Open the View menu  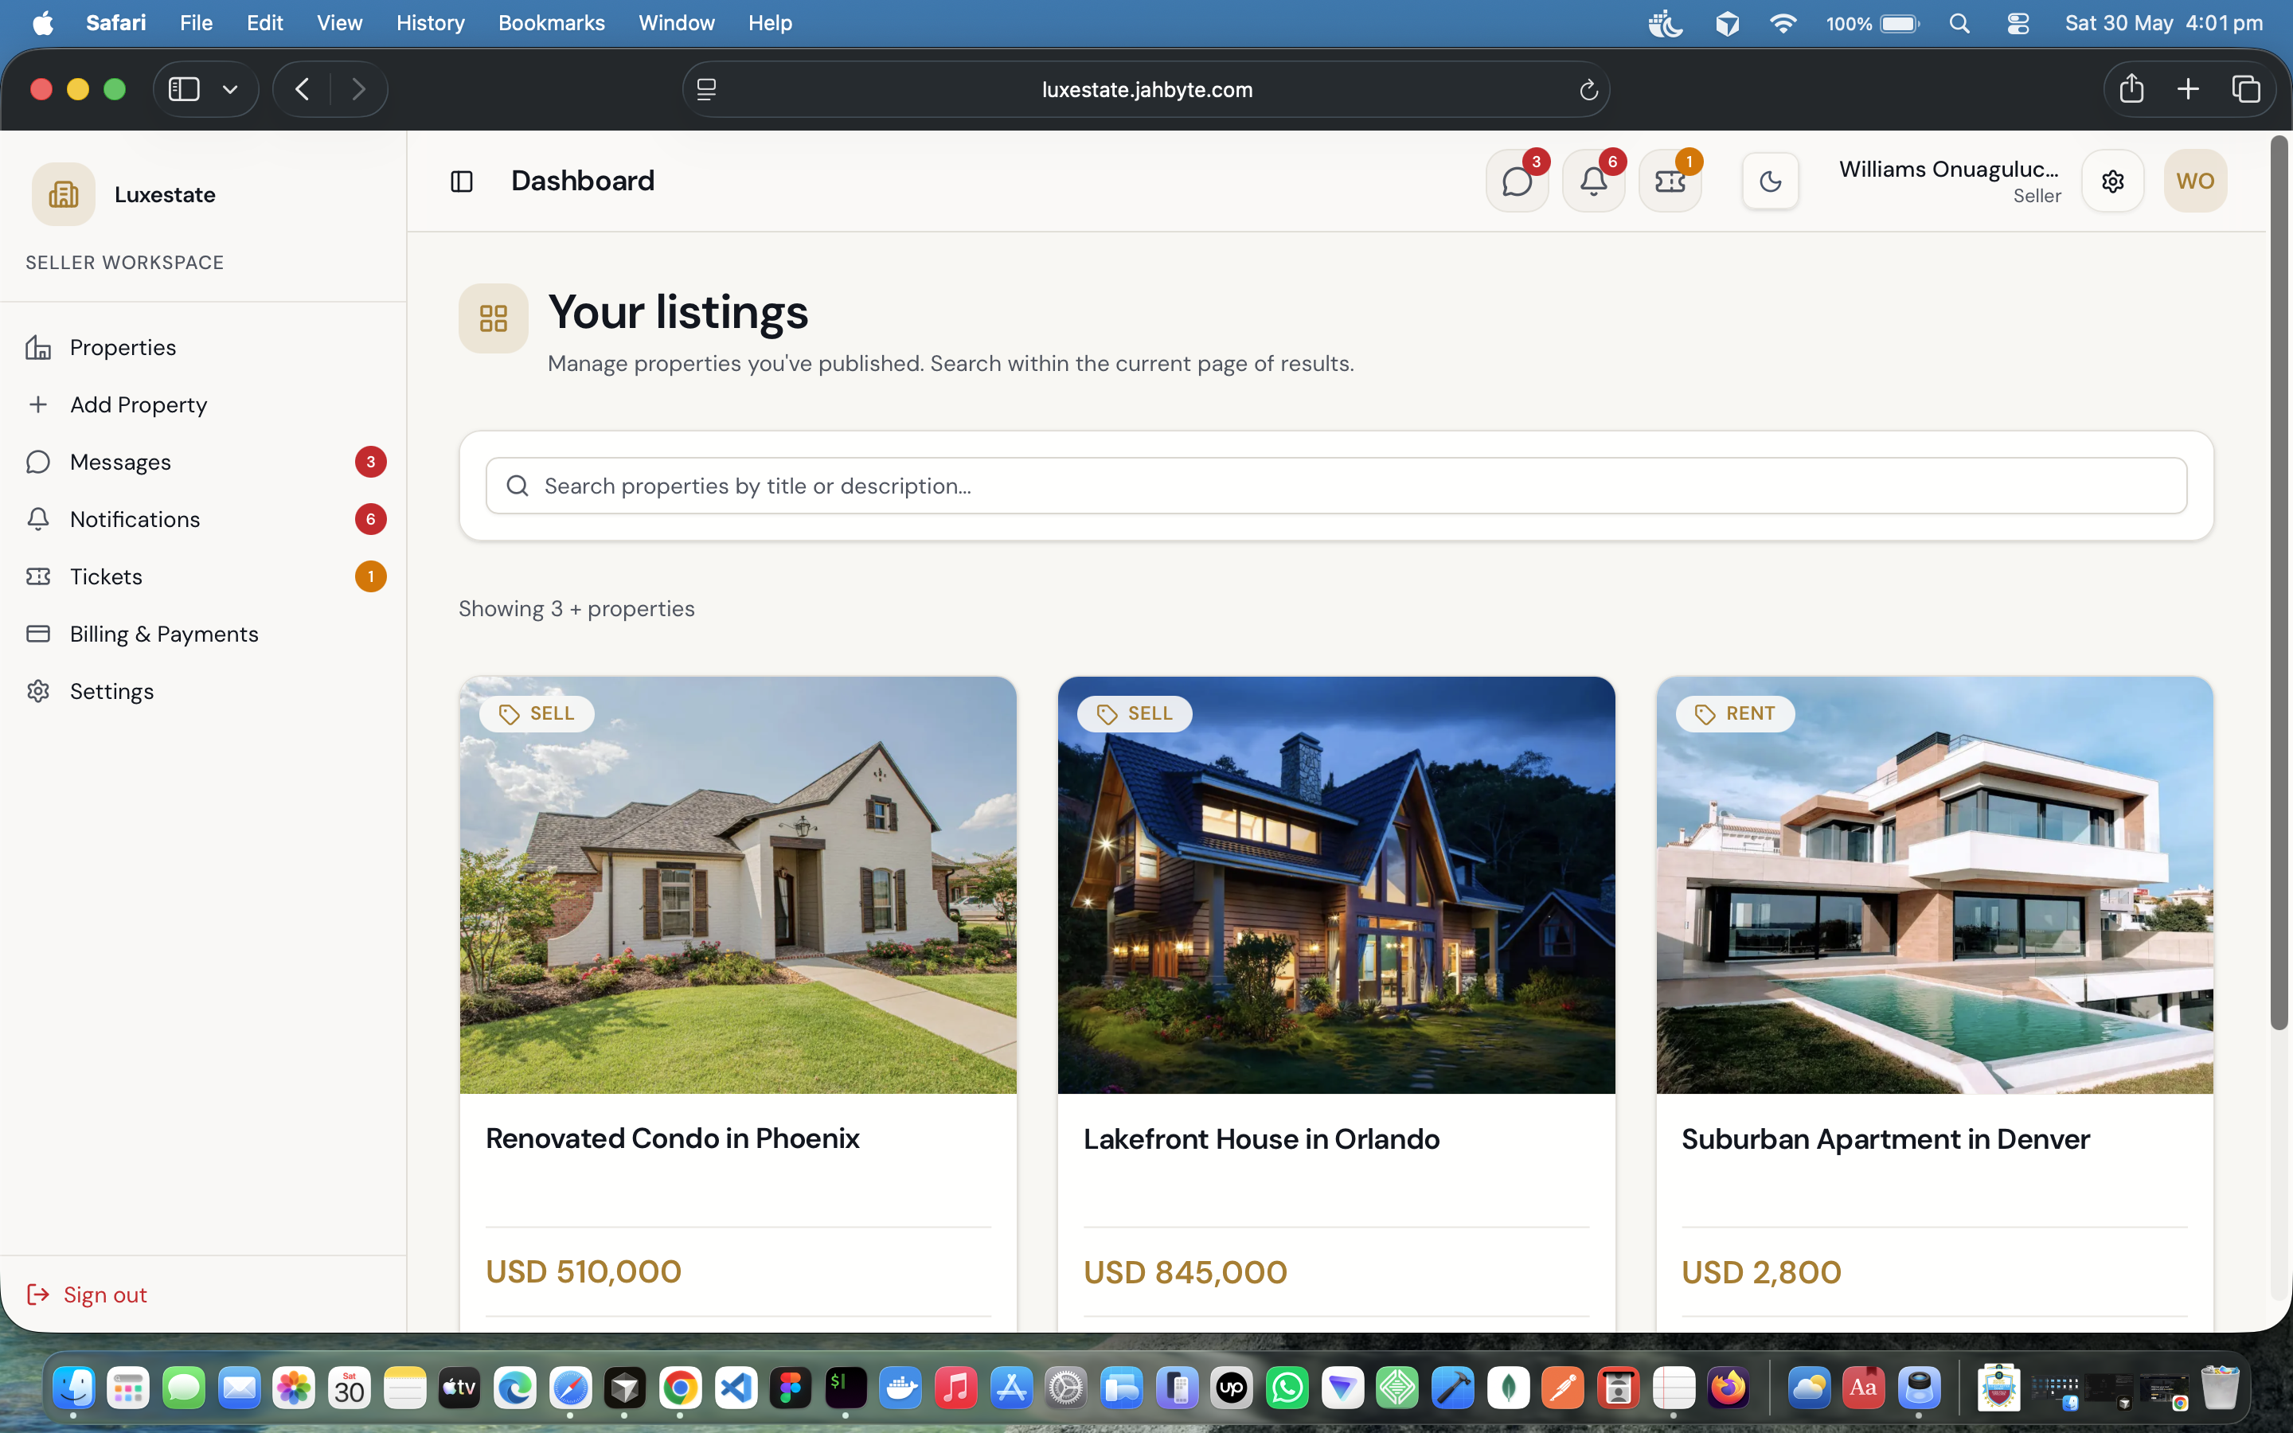click(339, 23)
